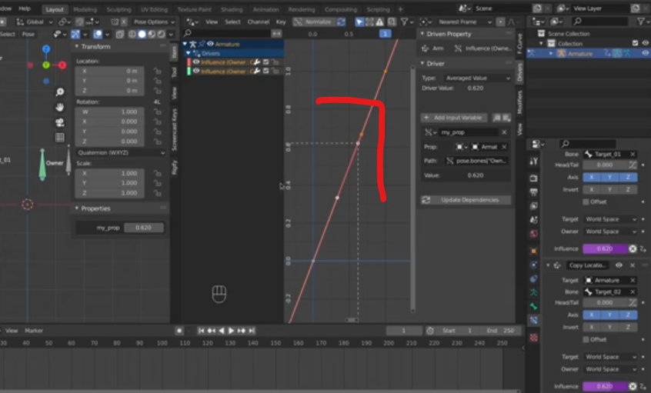Viewport: 651px width, 393px height.
Task: Open the Averaged Value type dropdown
Action: (477, 78)
